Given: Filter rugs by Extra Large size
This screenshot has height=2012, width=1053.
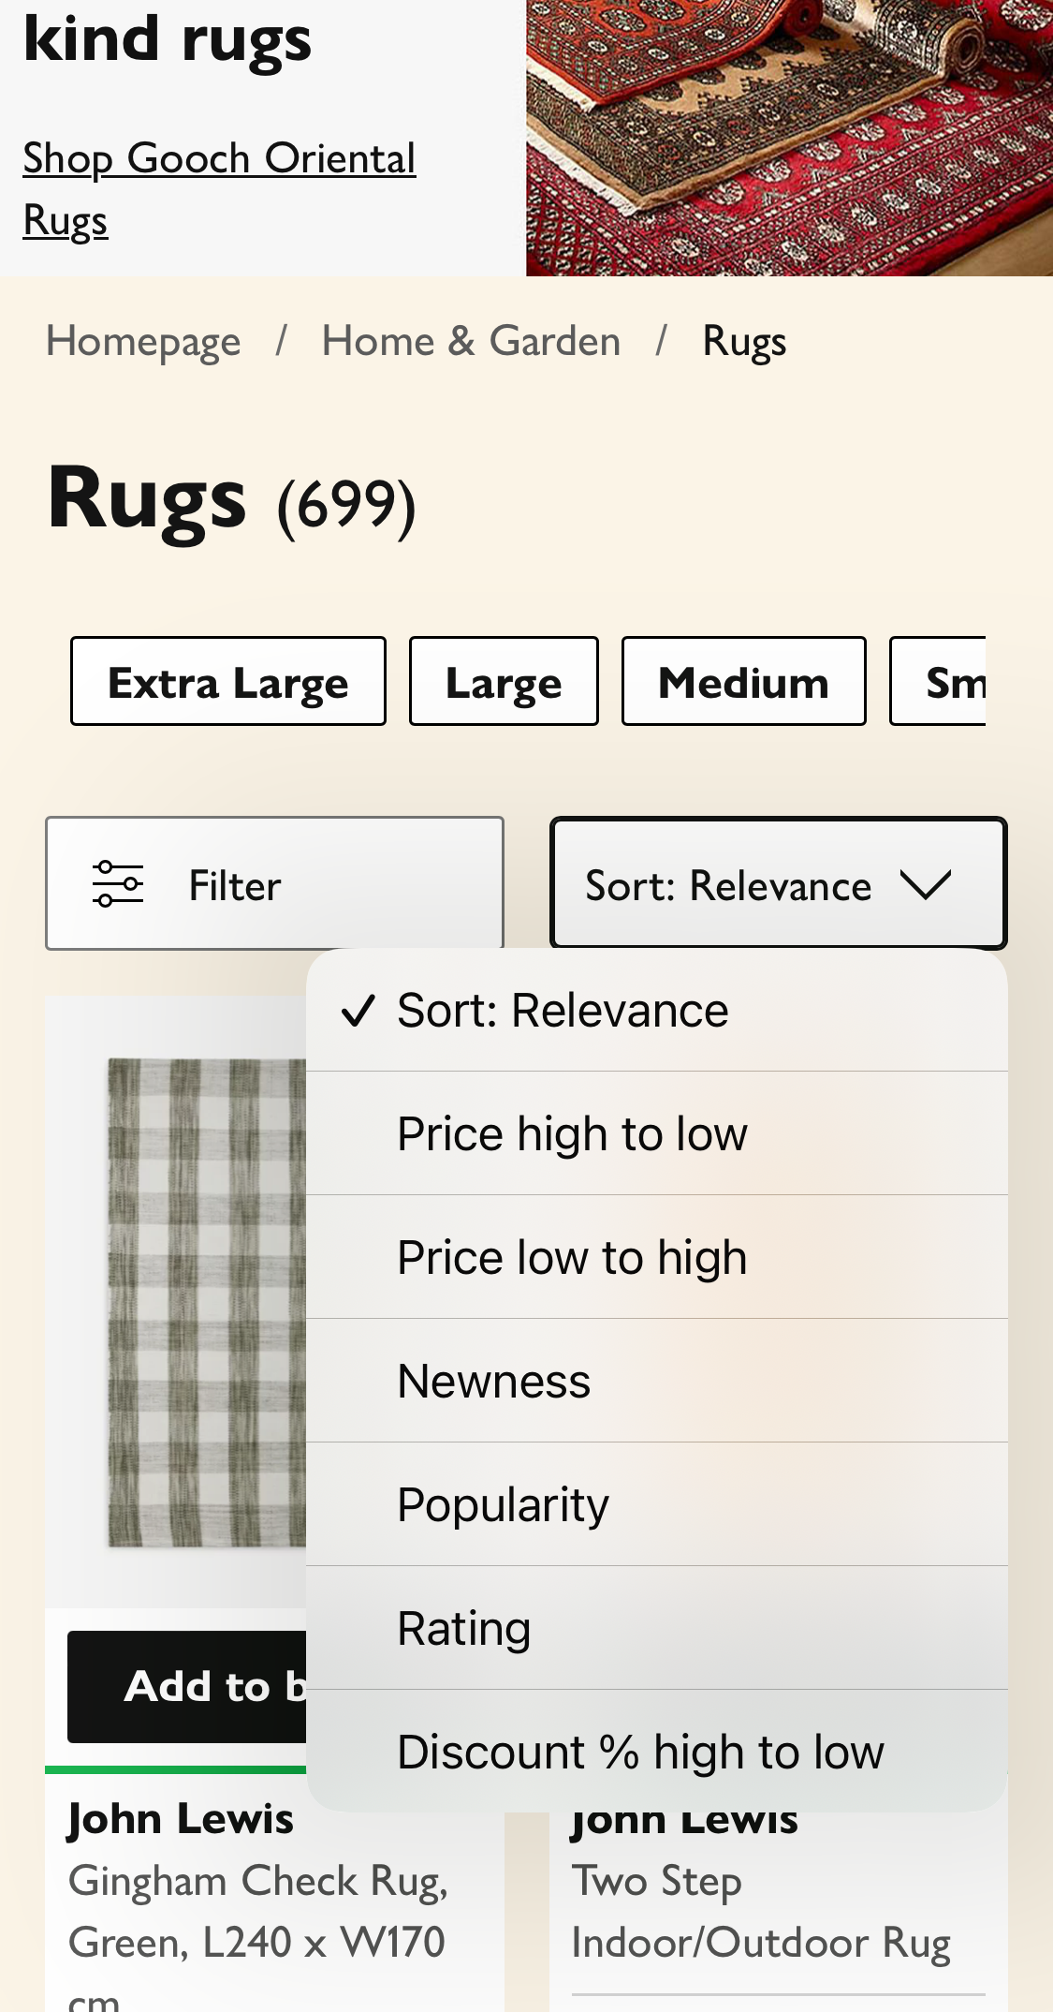Looking at the screenshot, I should (x=228, y=682).
